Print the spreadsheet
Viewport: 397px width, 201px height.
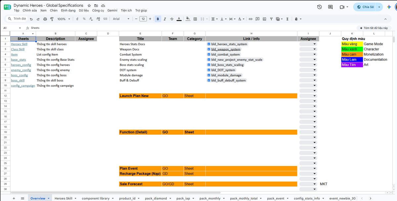[x=45, y=19]
